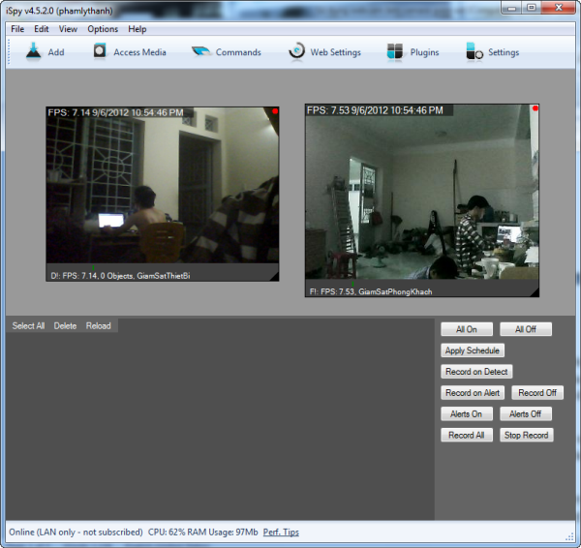The width and height of the screenshot is (581, 548).
Task: Open the Plugins toolbar item
Action: (413, 52)
